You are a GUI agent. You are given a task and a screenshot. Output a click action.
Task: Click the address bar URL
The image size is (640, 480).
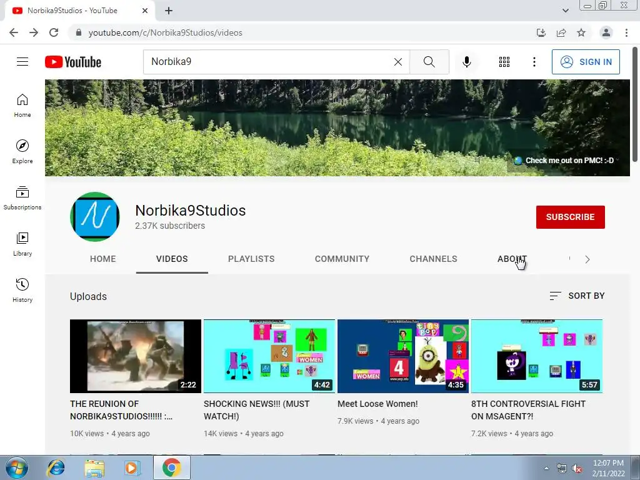point(165,32)
